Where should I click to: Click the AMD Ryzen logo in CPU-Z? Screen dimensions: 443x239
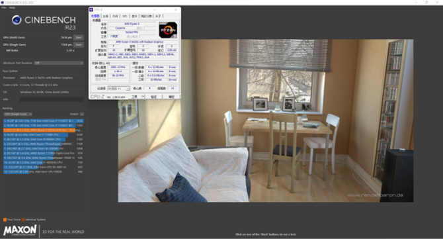click(x=168, y=30)
